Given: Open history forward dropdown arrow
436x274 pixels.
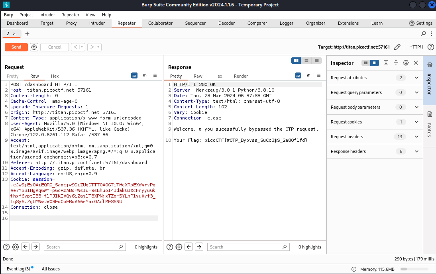Looking at the screenshot, I should [x=98, y=47].
